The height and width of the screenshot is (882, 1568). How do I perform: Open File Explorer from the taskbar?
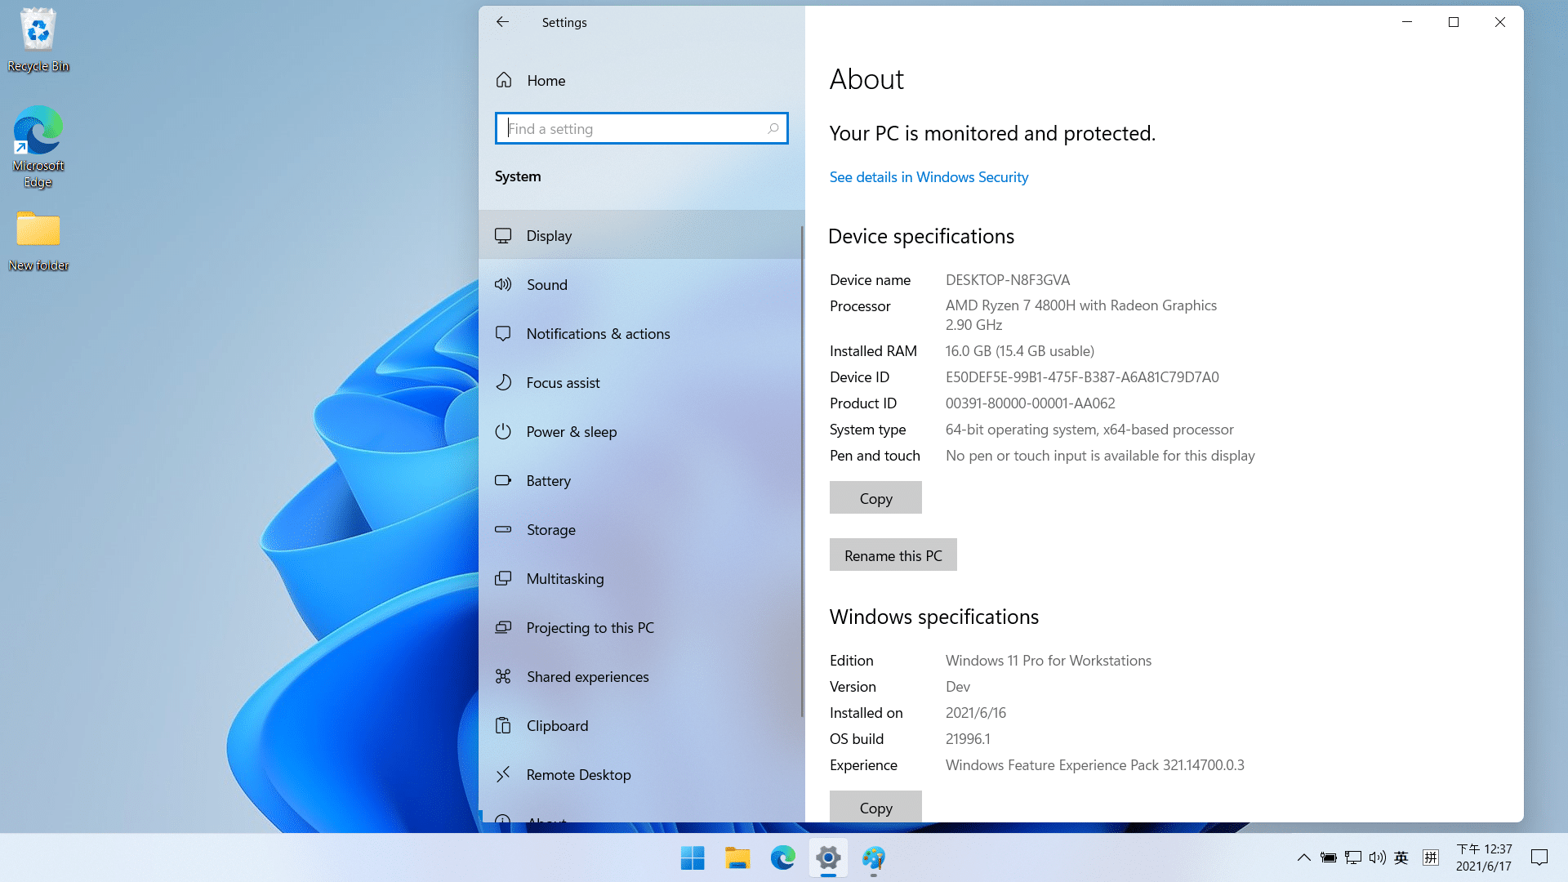pos(737,857)
